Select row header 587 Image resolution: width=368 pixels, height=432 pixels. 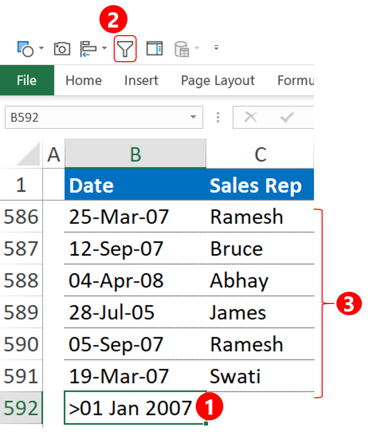(21, 248)
